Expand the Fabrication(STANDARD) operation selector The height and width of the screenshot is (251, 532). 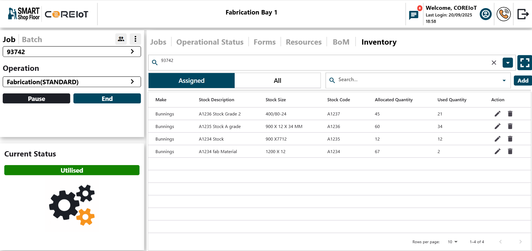[x=132, y=81]
